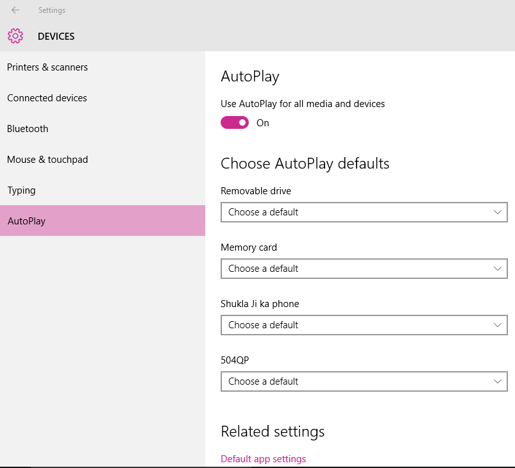515x468 pixels.
Task: Click the Shukla Ji ka phone chevron
Action: [x=498, y=325]
